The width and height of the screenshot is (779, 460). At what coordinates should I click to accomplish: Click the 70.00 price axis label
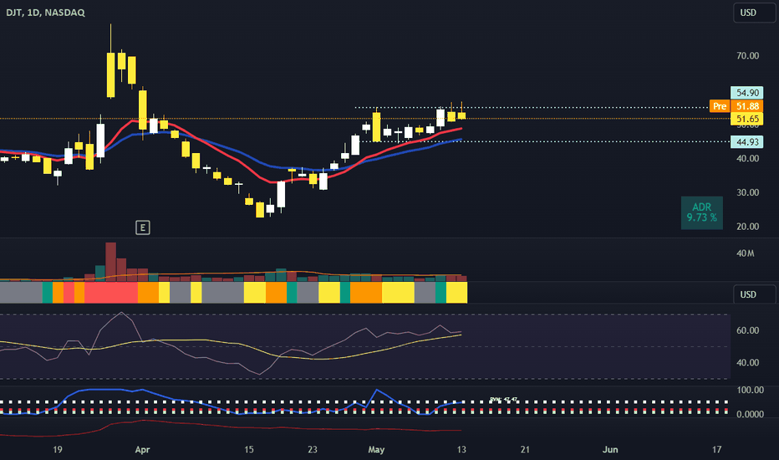point(748,56)
